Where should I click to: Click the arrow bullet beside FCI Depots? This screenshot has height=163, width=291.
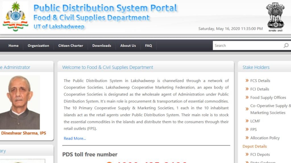[x=247, y=155]
